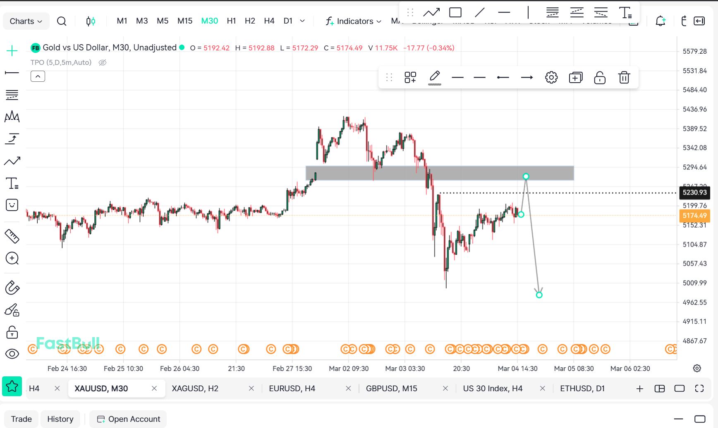Select the ruler measure tool in sidebar

tap(12, 236)
